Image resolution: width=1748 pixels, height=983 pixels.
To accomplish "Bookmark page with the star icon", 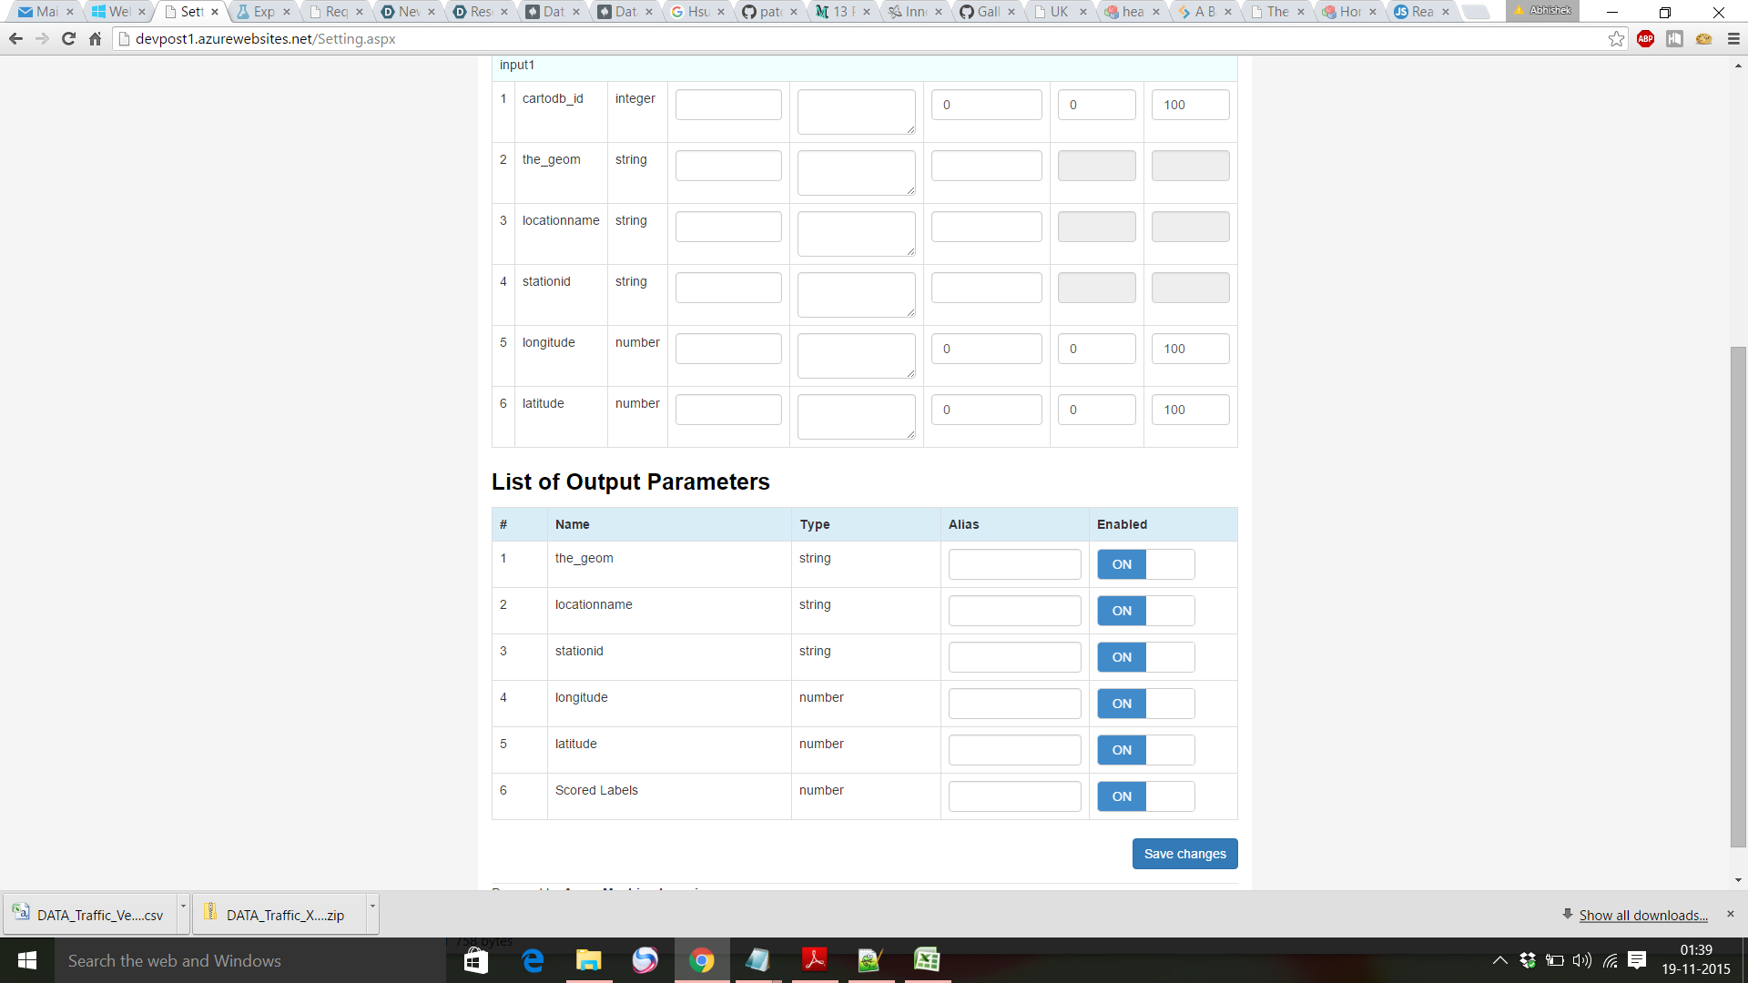I will coord(1616,39).
